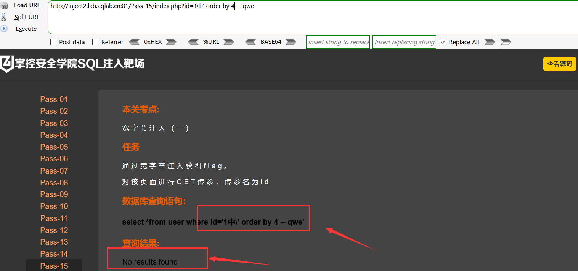The width and height of the screenshot is (578, 271).
Task: Open the Pass-08 level link
Action: coord(54,183)
